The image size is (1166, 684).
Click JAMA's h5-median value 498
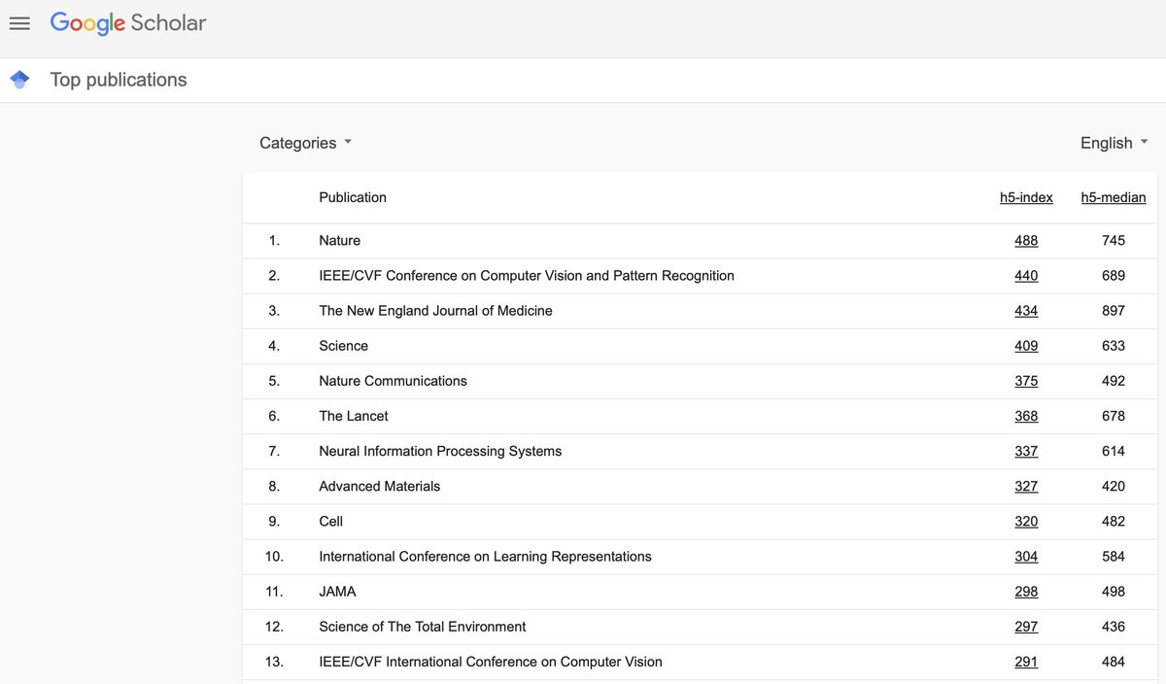[1114, 592]
